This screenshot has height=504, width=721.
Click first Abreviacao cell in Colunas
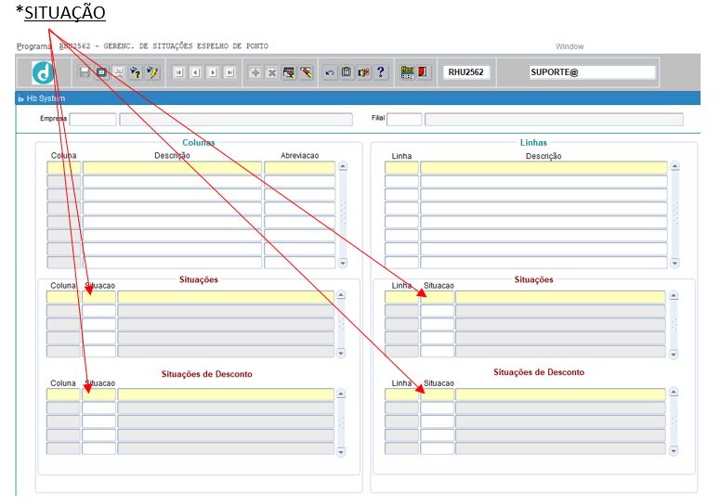(300, 168)
